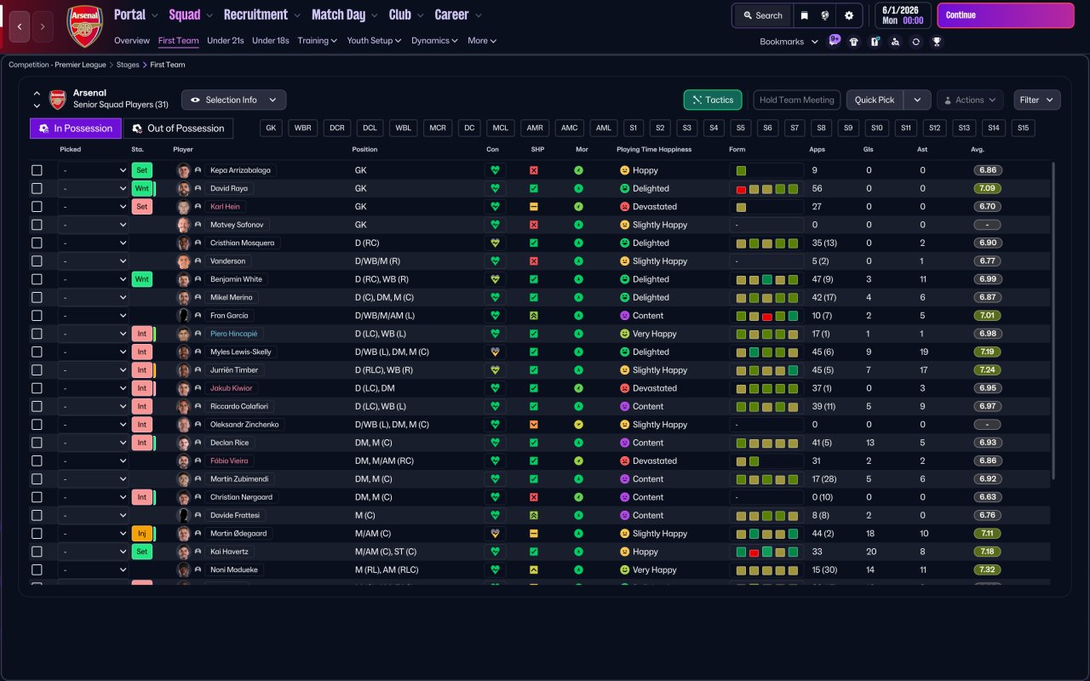Click the Hold Team Meeting button
The width and height of the screenshot is (1090, 681).
797,100
